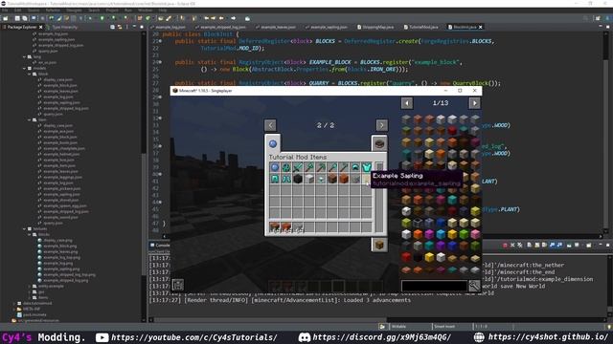
Task: Open the Console view tab
Action: point(160,245)
